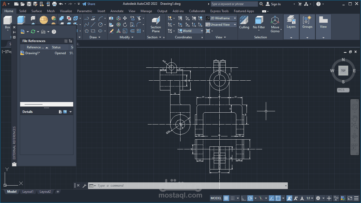Switch to the Annotate ribbon tab
Viewport: 361px width, 203px height.
[x=117, y=11]
